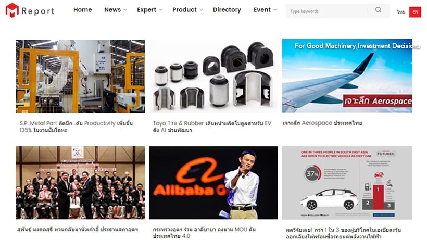Expand the Event dropdown menu

click(x=265, y=10)
